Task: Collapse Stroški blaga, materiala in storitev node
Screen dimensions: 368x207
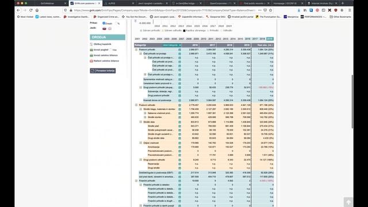Action: (140, 109)
